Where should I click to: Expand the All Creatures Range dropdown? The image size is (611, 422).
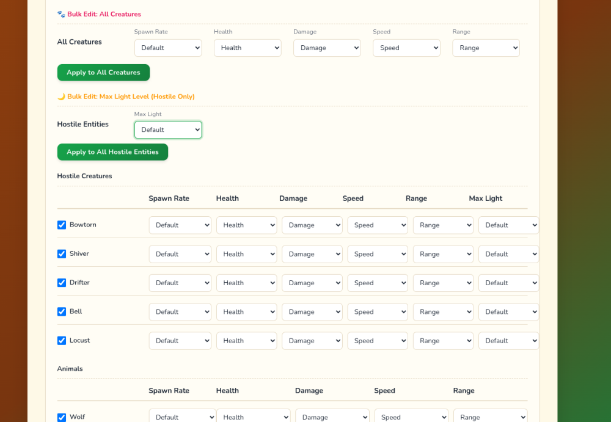coord(486,48)
